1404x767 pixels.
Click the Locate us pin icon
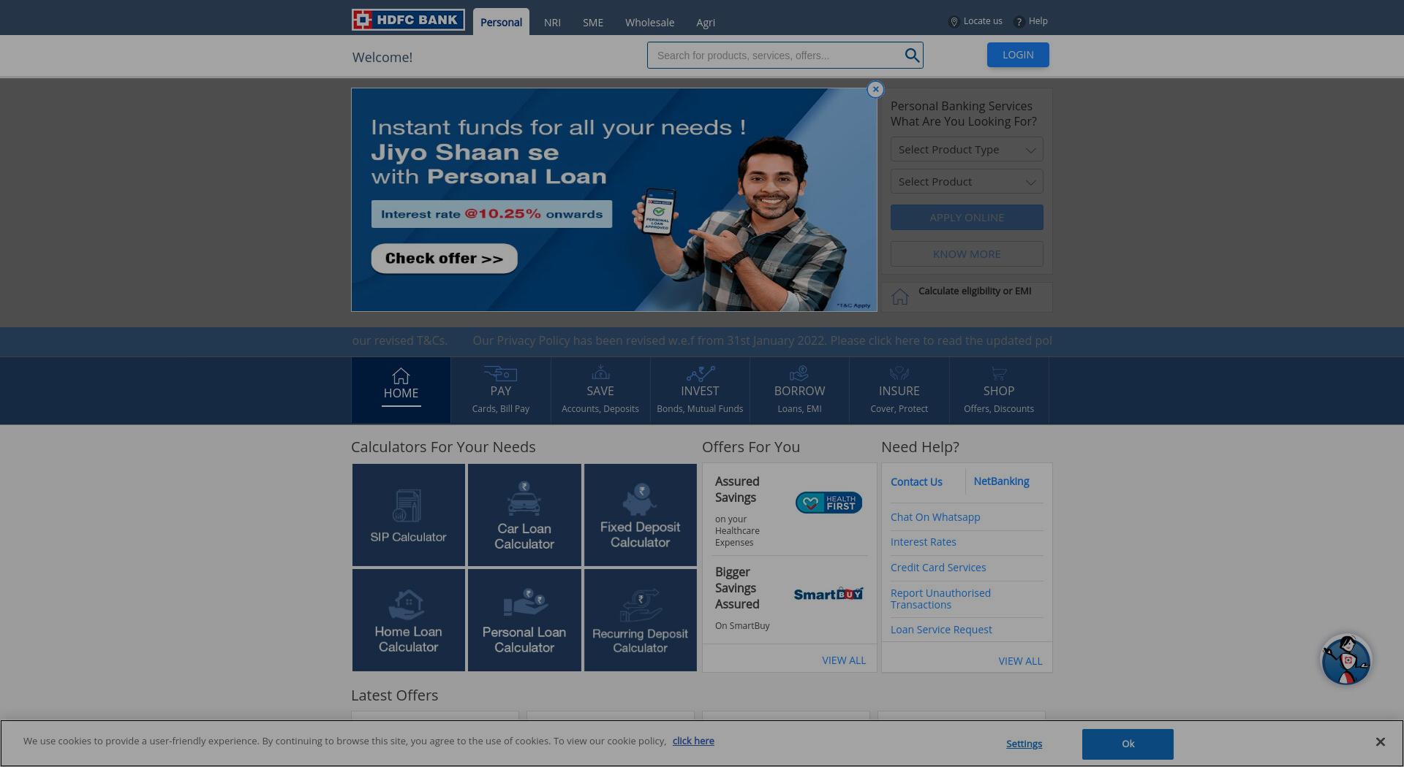[x=954, y=22]
